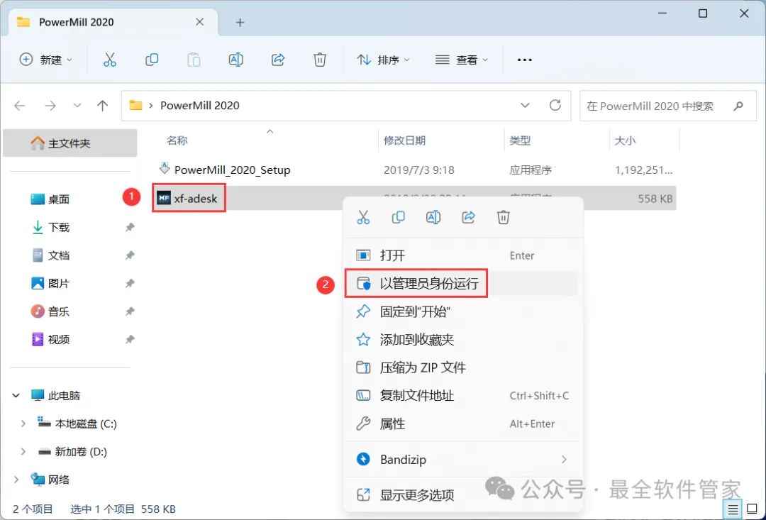Click the Cut icon in the context menu

coord(363,217)
